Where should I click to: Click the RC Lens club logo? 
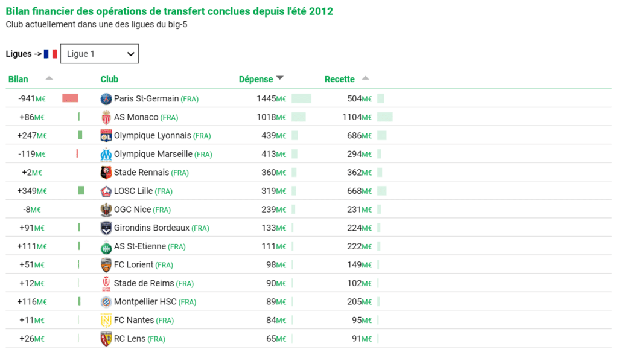click(106, 339)
